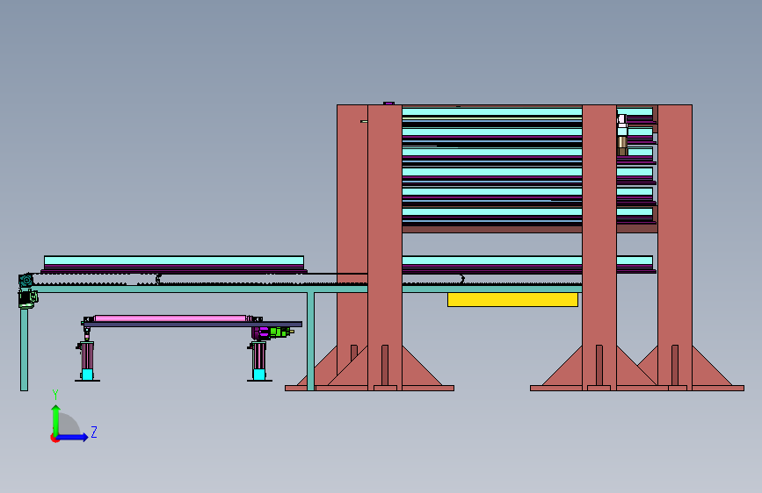Viewport: 762px width, 493px height.
Task: Select the white and brown cylinder on rack's upper right
Action: click(x=622, y=134)
